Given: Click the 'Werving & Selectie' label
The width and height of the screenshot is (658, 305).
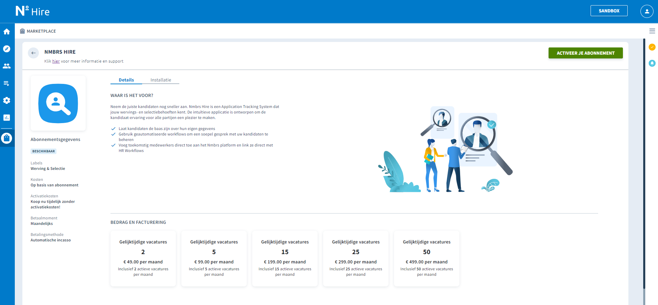Looking at the screenshot, I should point(48,168).
